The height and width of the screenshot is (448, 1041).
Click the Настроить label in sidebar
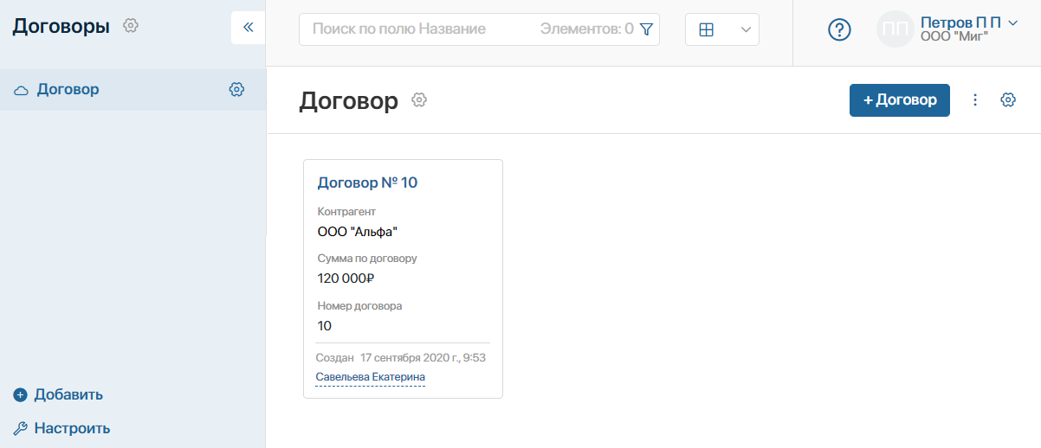72,428
